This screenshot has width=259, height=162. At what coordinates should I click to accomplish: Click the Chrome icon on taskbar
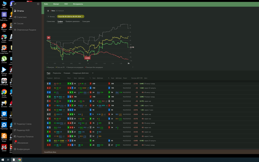tap(20, 160)
